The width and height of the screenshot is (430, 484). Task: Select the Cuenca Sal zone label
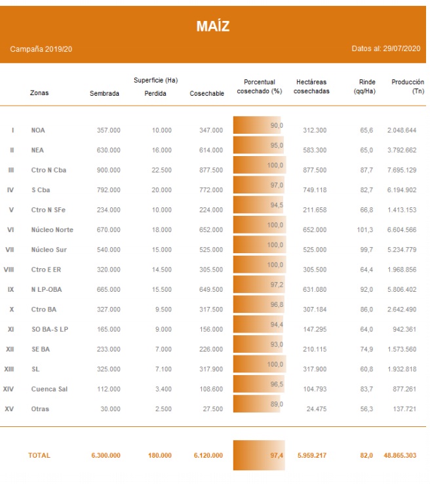[x=49, y=390]
